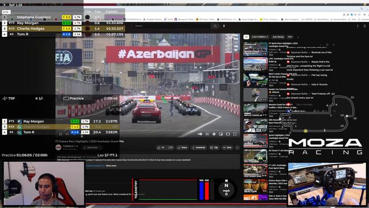Viewport: 369px width, 208px height.
Task: Open NEXT LEVEL Porsche onboard video thumbnail
Action: coord(255,80)
